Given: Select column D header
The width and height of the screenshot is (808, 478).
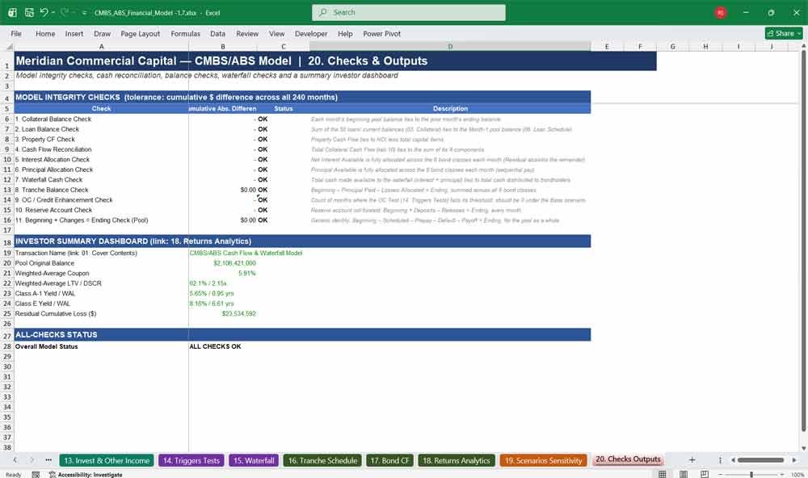Looking at the screenshot, I should [x=450, y=46].
